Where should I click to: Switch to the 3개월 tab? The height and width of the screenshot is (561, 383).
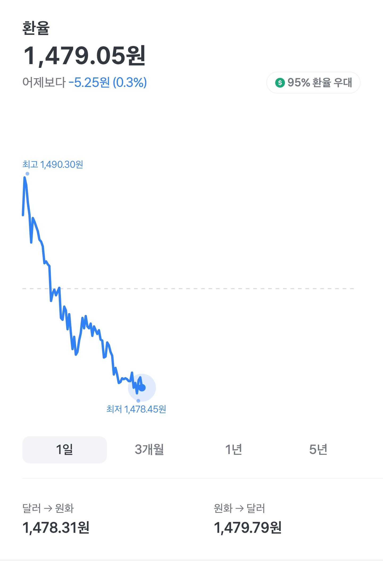(x=149, y=450)
